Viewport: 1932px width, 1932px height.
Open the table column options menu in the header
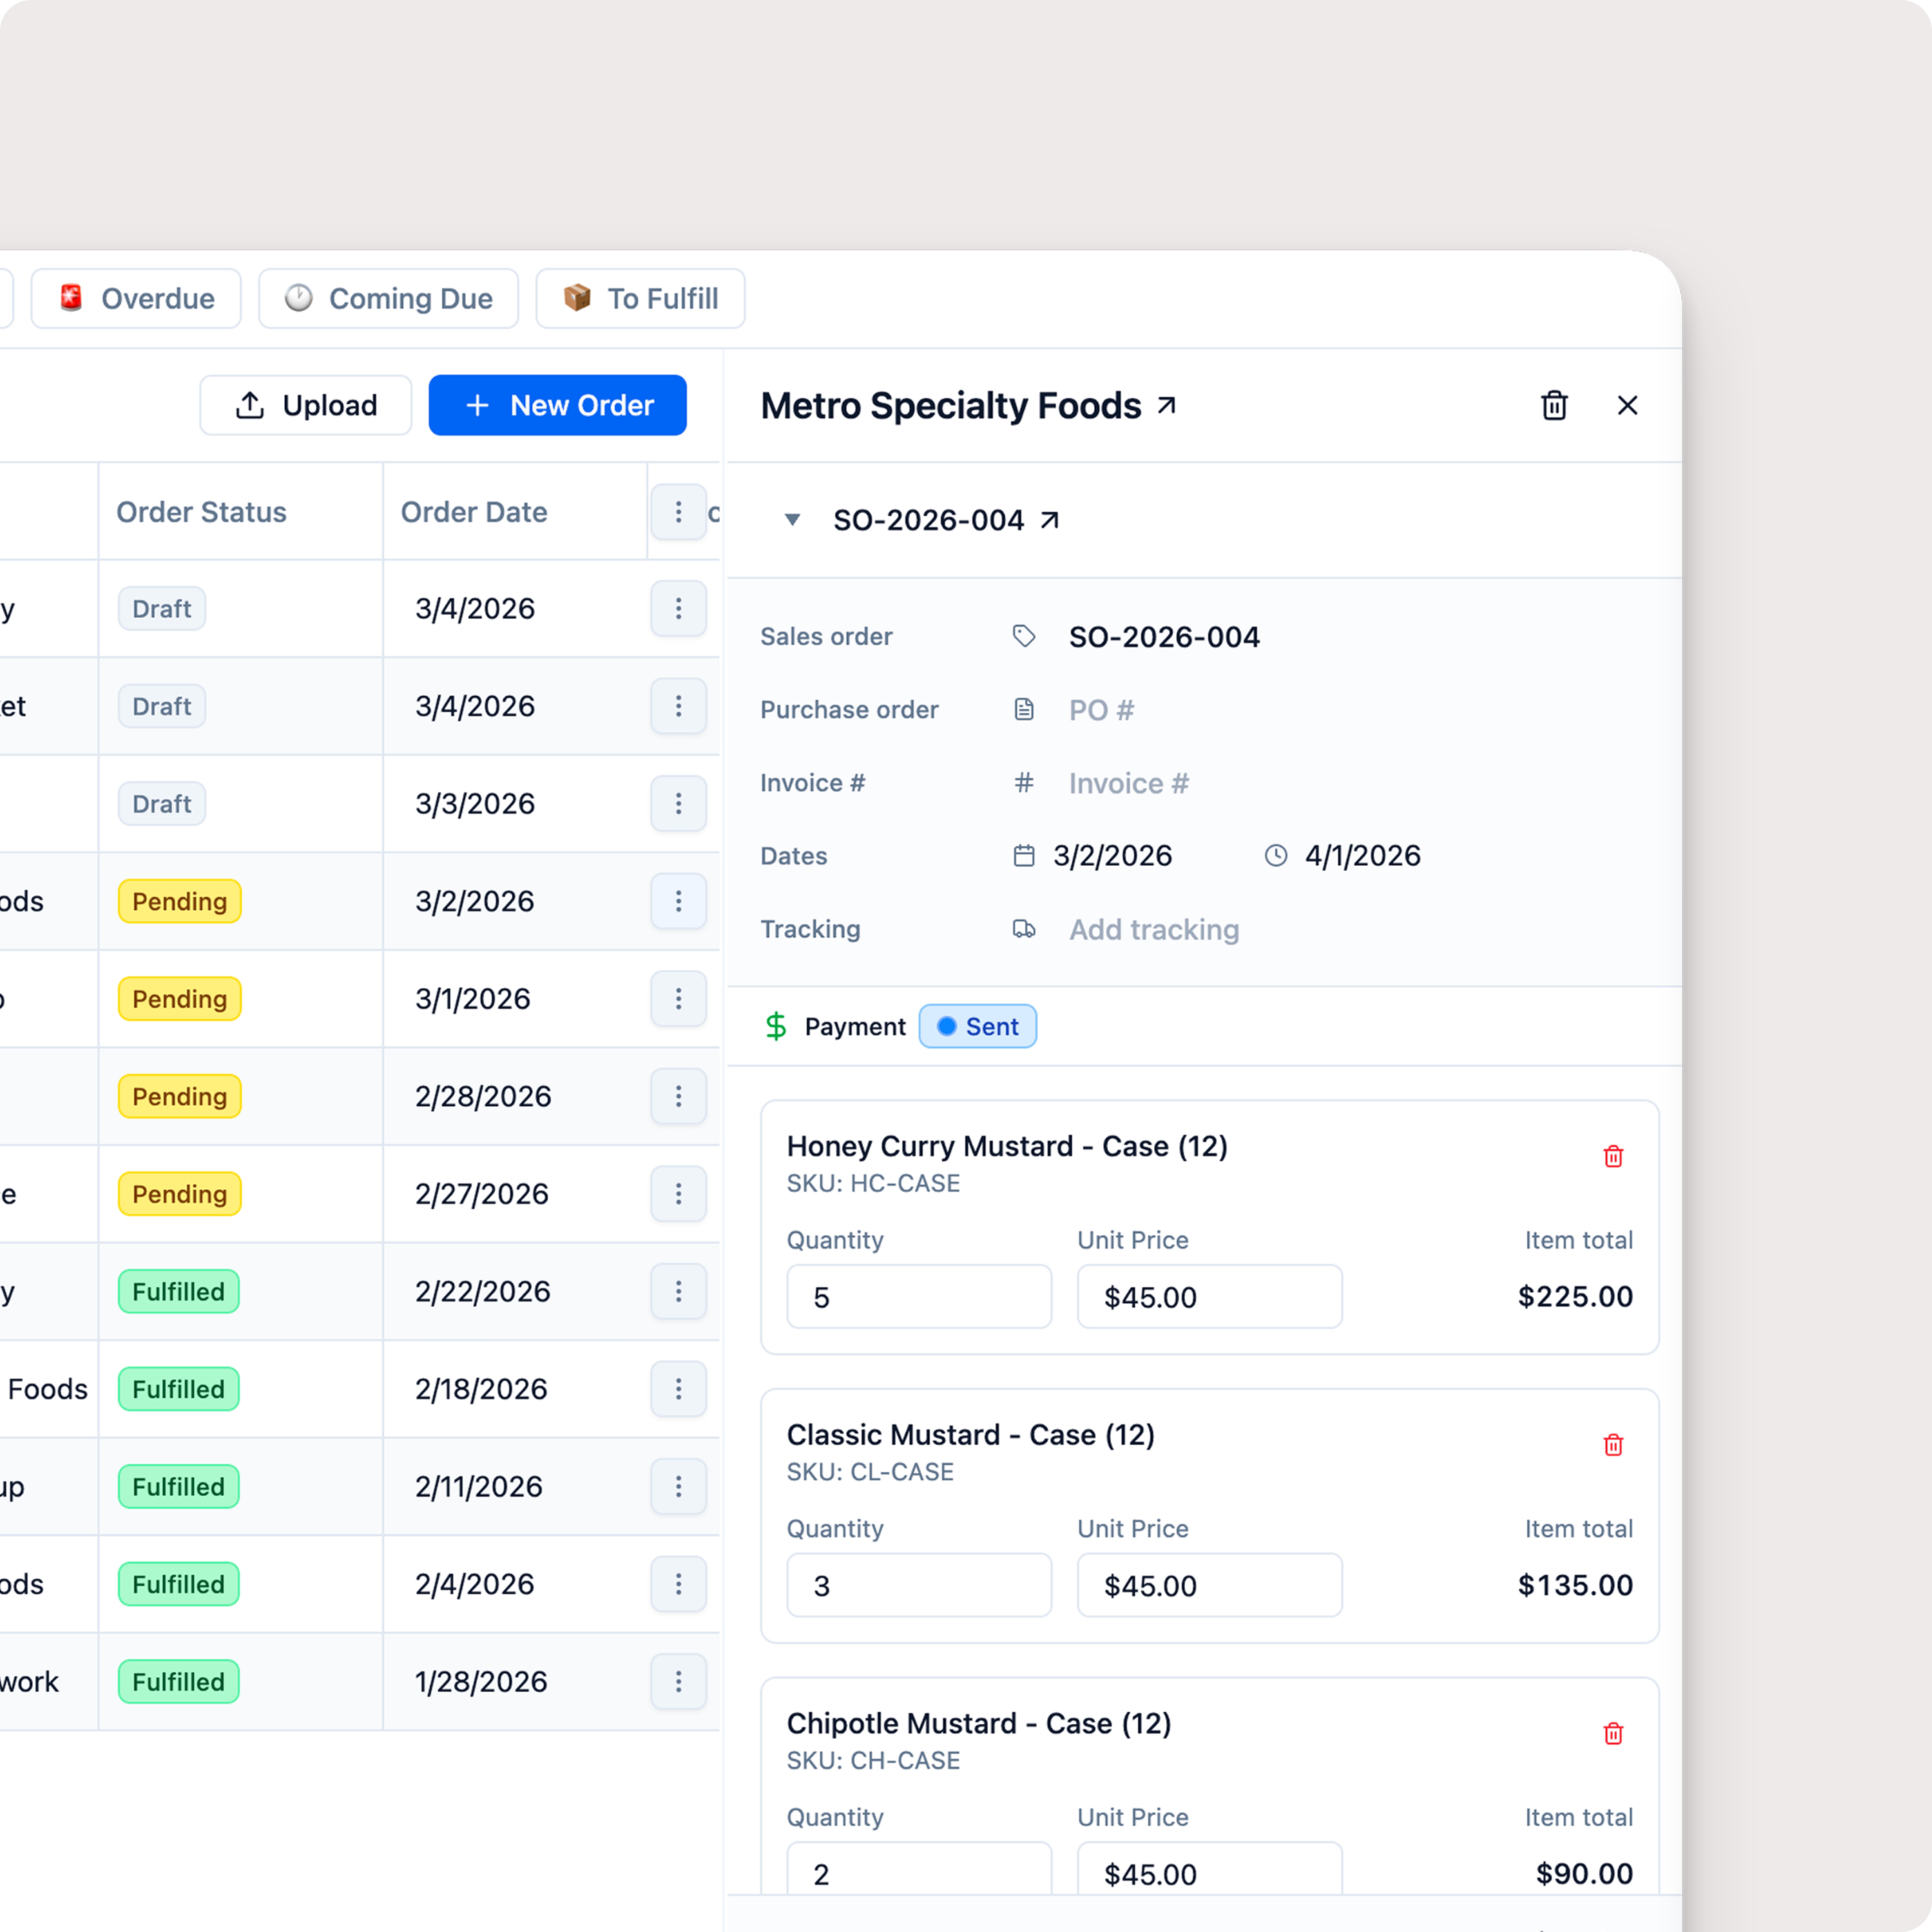tap(678, 512)
